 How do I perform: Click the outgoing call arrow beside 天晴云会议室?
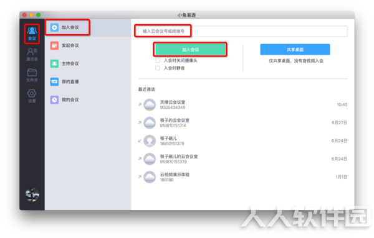140,104
